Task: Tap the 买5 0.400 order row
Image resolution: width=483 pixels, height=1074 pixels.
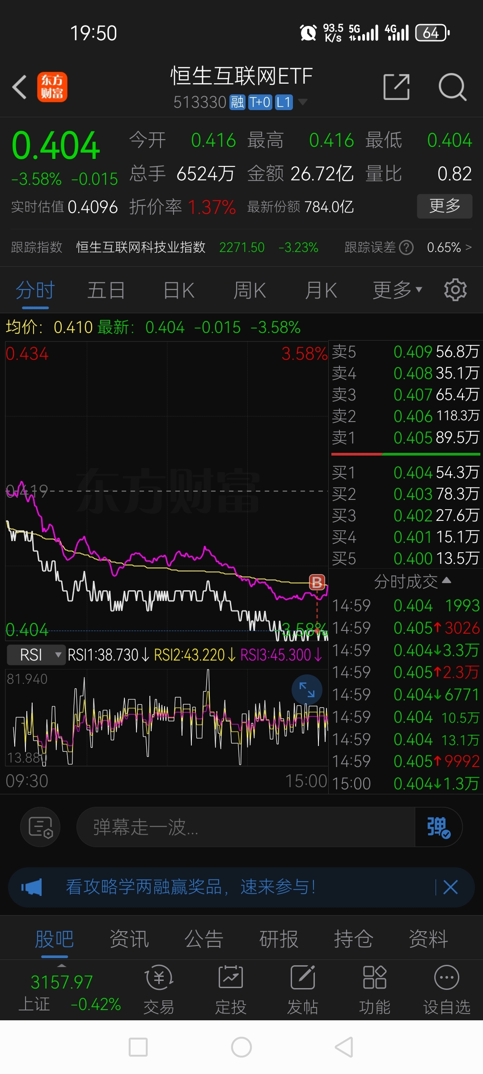Action: point(406,558)
